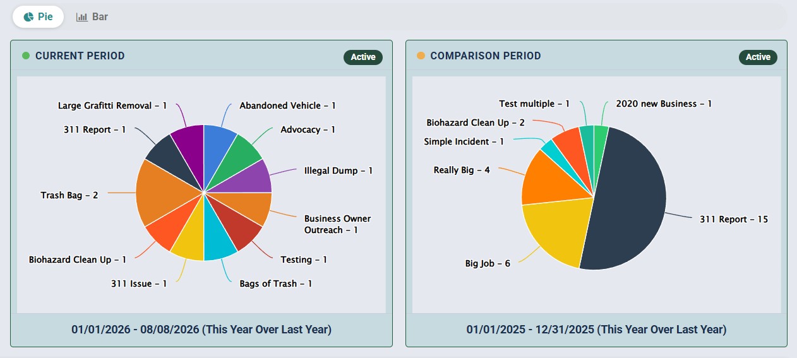
Task: Click the Active badge in Comparison Period panel
Action: click(758, 57)
